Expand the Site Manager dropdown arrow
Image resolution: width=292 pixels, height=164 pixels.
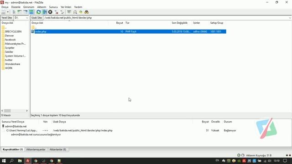[x=8, y=12]
